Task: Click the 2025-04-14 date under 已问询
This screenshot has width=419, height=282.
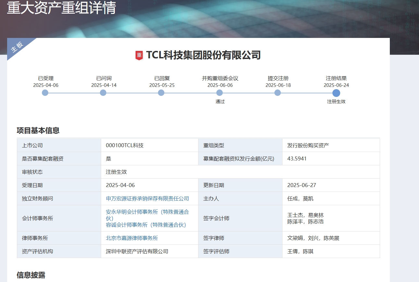Action: coord(104,85)
